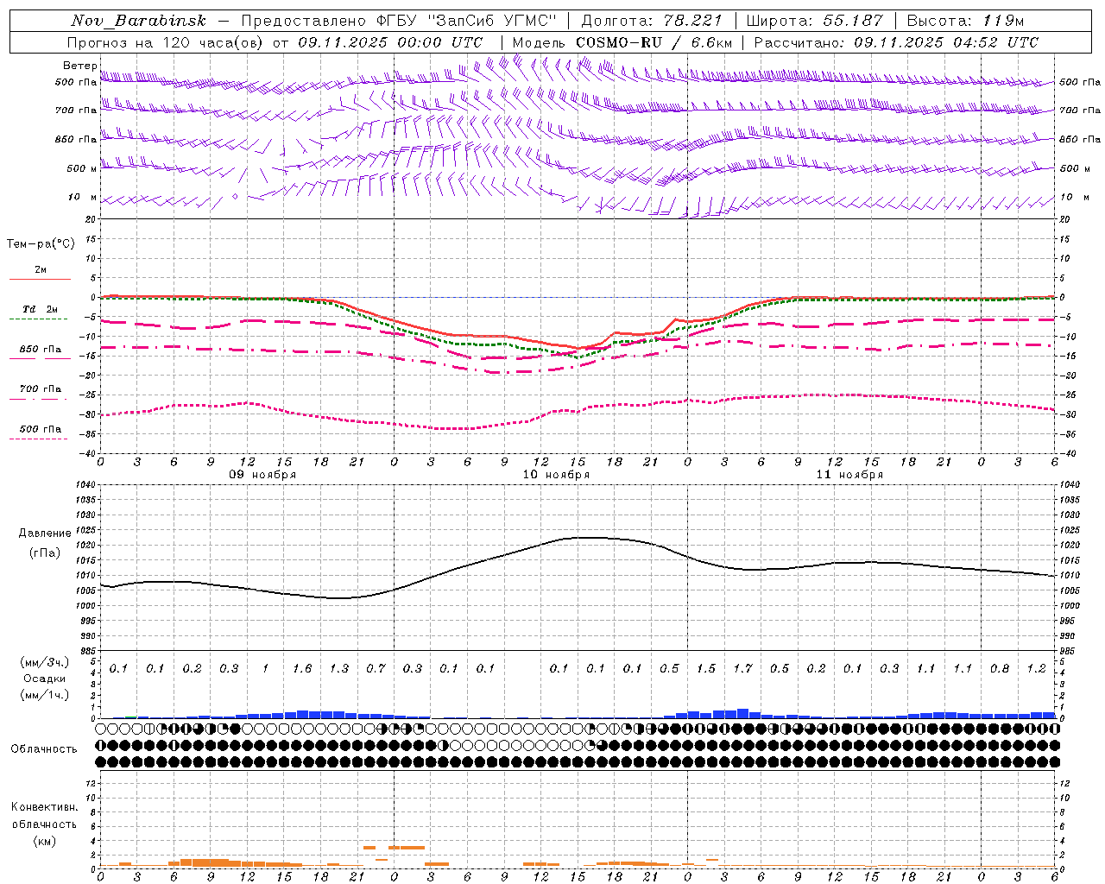The image size is (1105, 884).
Task: Click the Облачность cloud cover label
Action: coord(44,749)
